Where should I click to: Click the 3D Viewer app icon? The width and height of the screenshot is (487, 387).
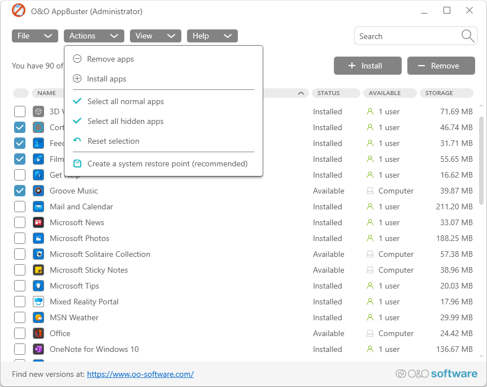[38, 111]
